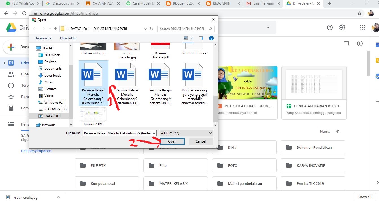This screenshot has height=201, width=379.
Task: Expand the address bar path dropdown arrow
Action: [x=145, y=29]
